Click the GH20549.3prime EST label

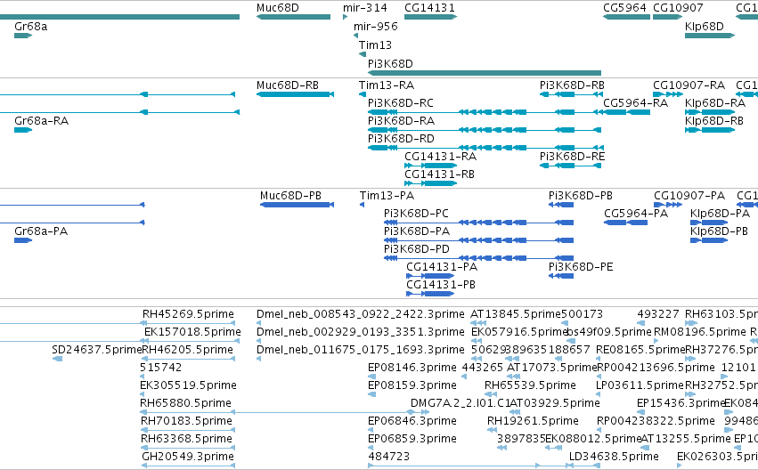[188, 458]
